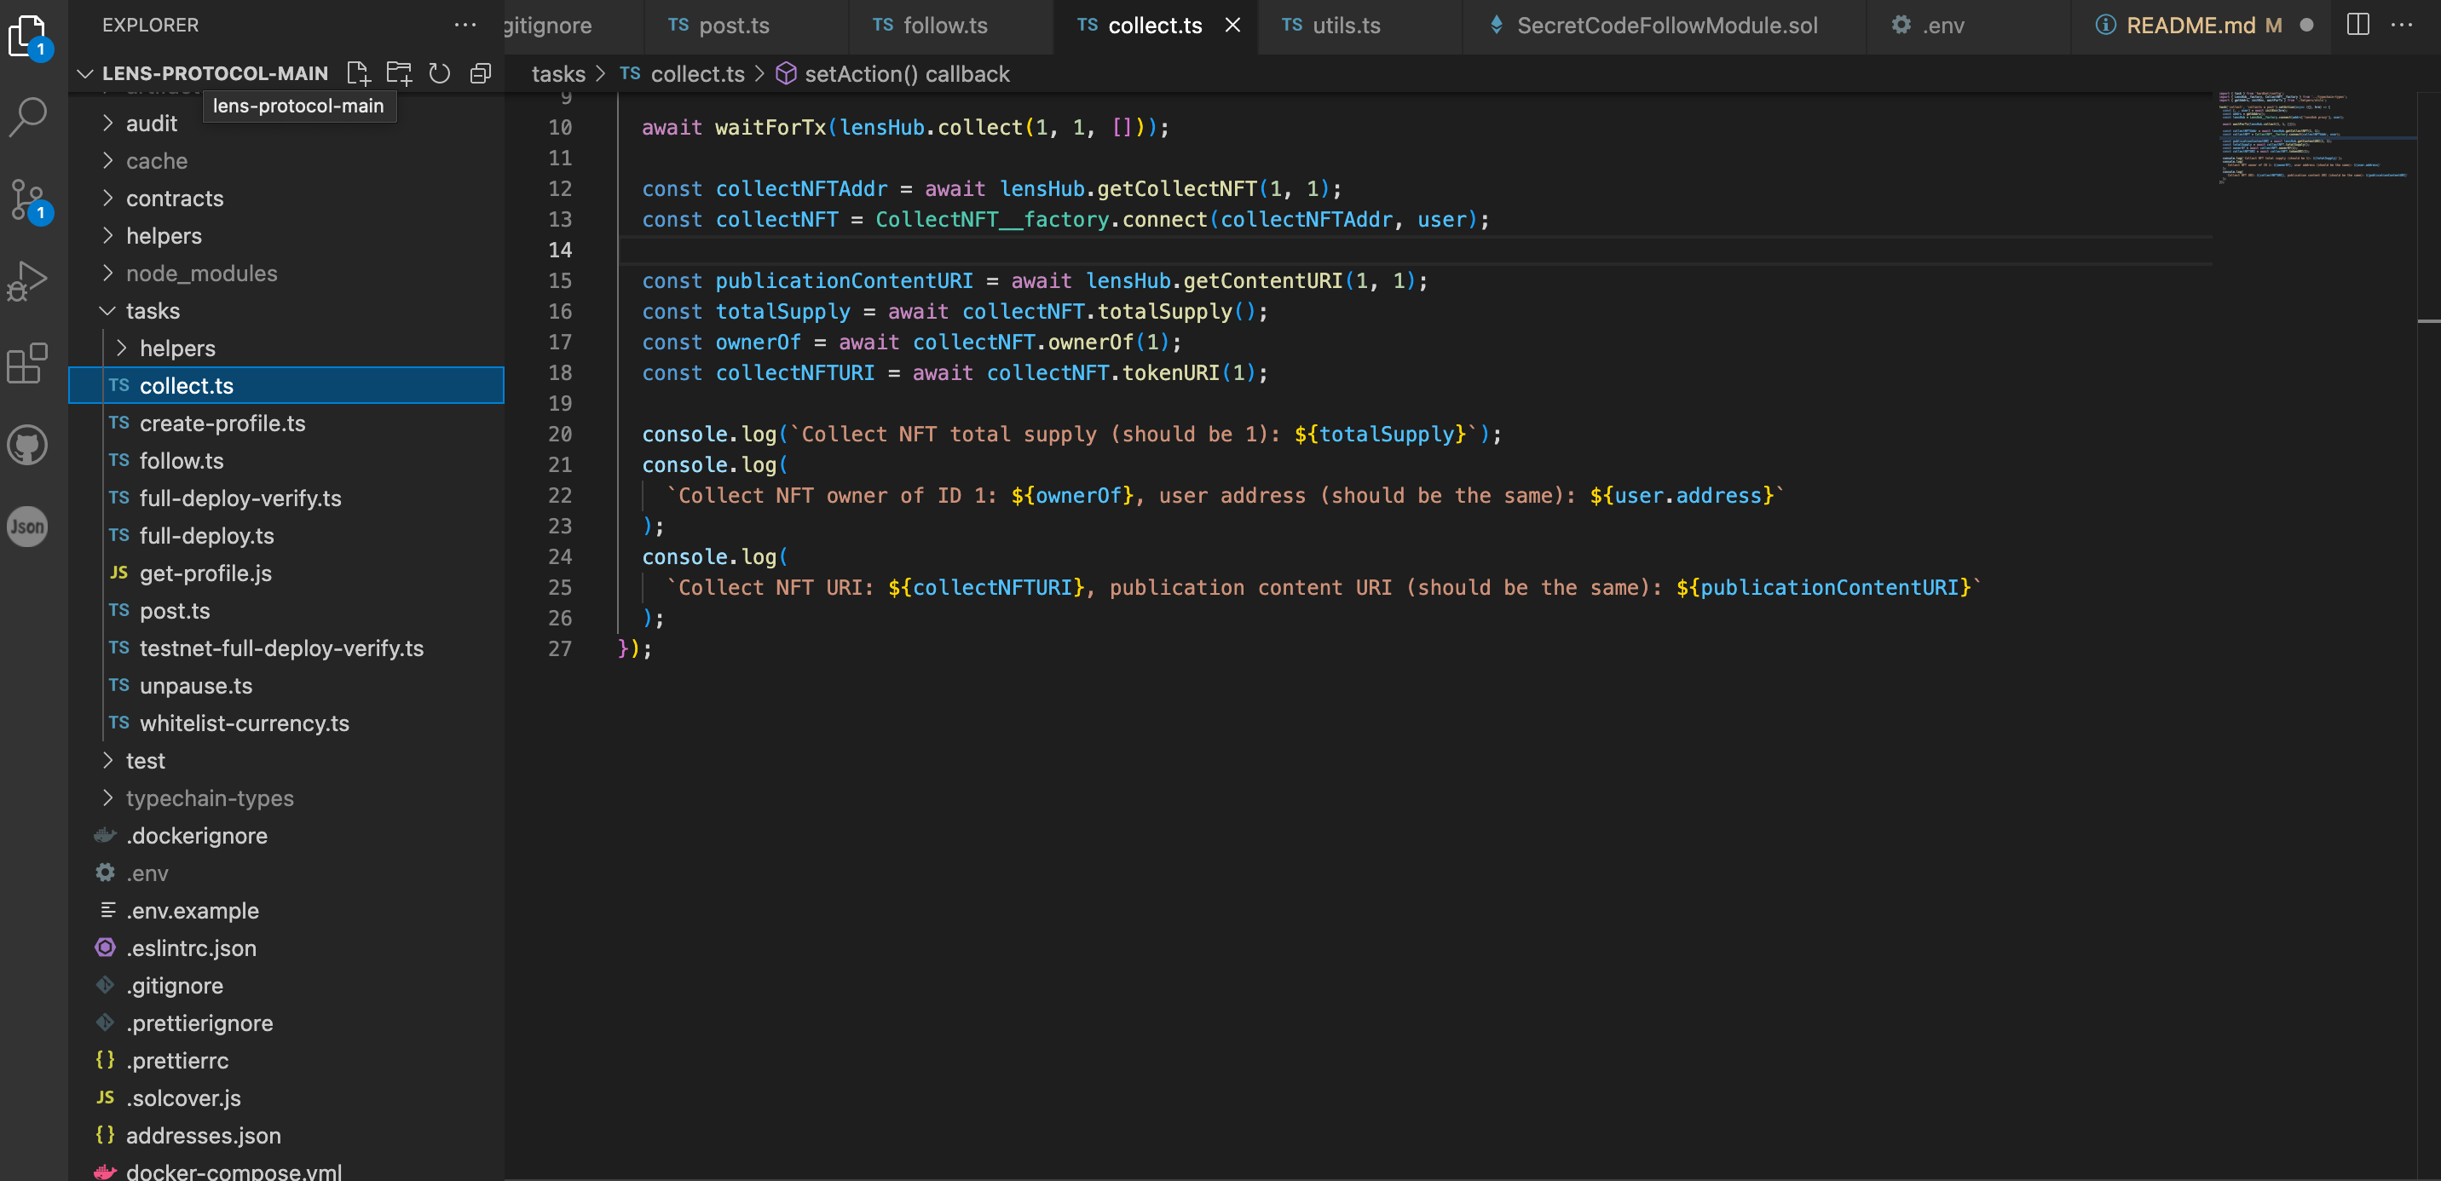Click the GitHub icon in the activity bar

(x=27, y=445)
